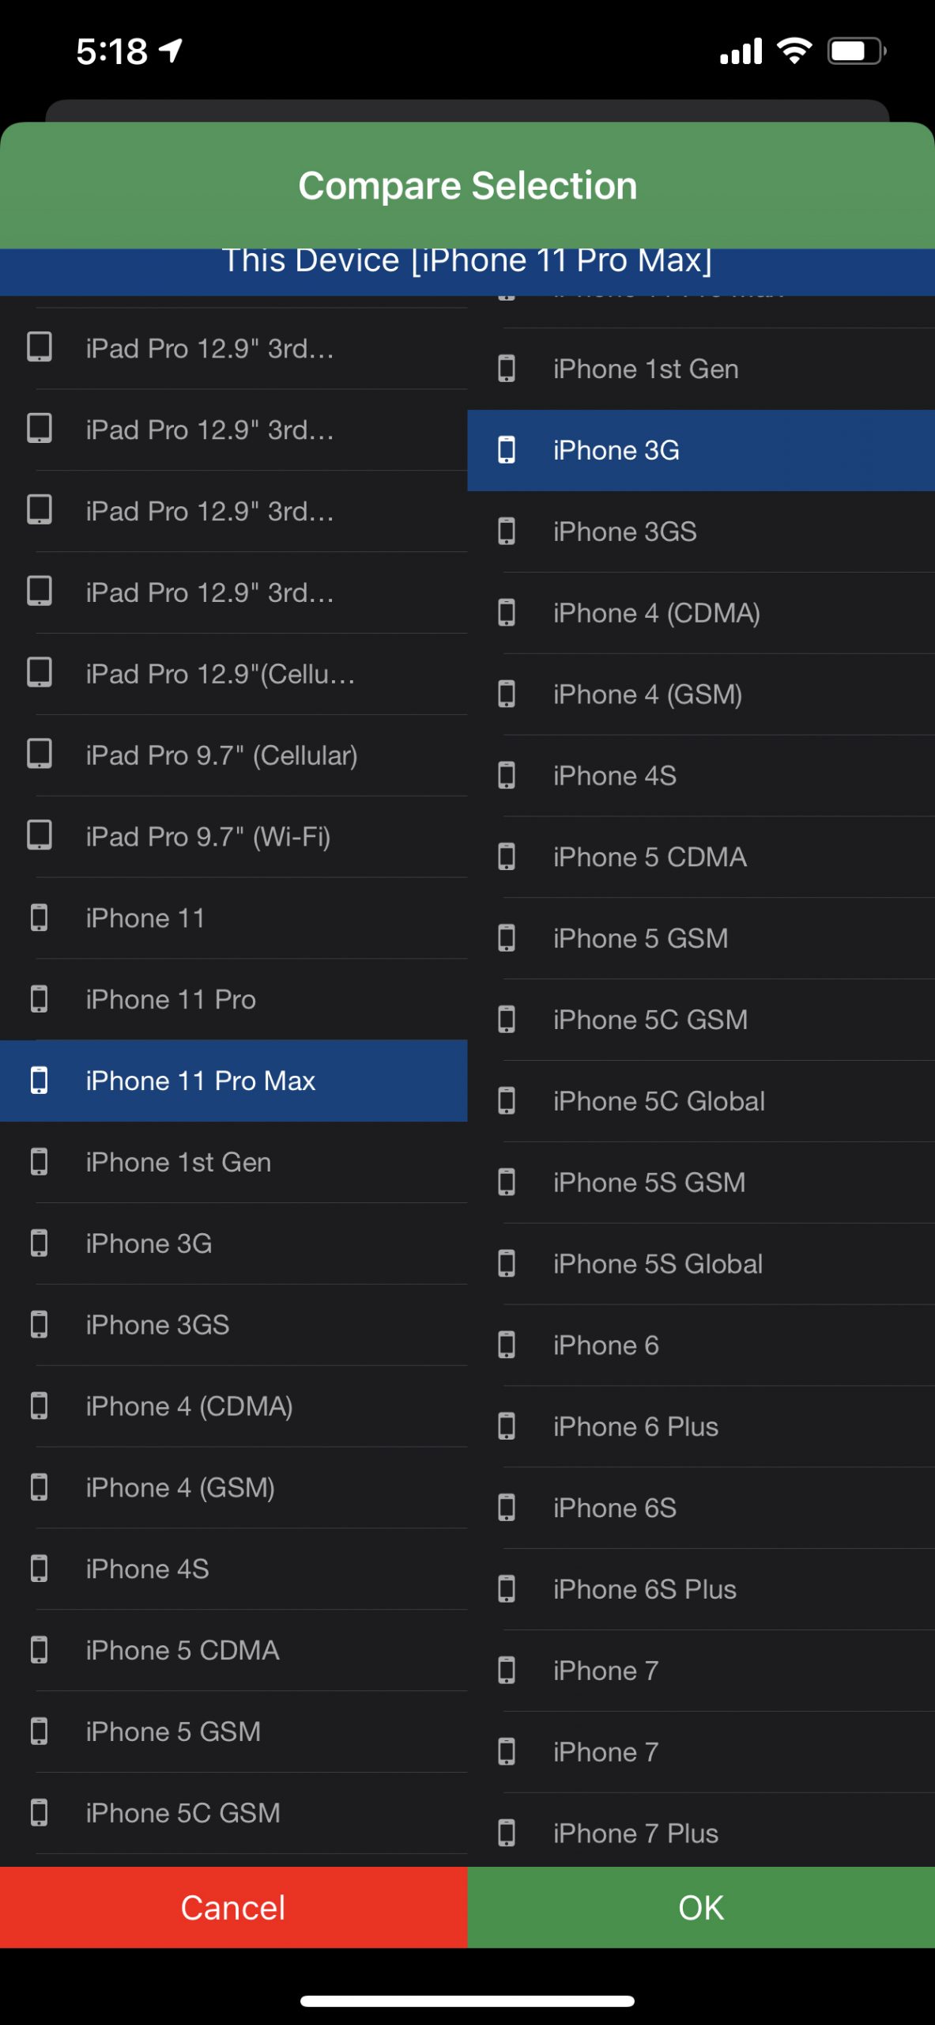935x2025 pixels.
Task: Tap the phone icon beside iPhone 4S in left list
Action: [39, 1568]
